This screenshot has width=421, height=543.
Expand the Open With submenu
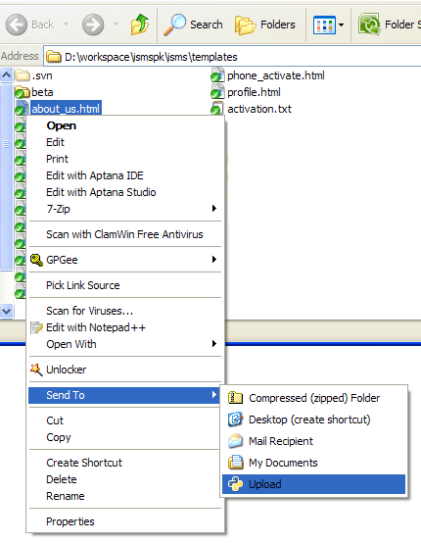pyautogui.click(x=125, y=344)
